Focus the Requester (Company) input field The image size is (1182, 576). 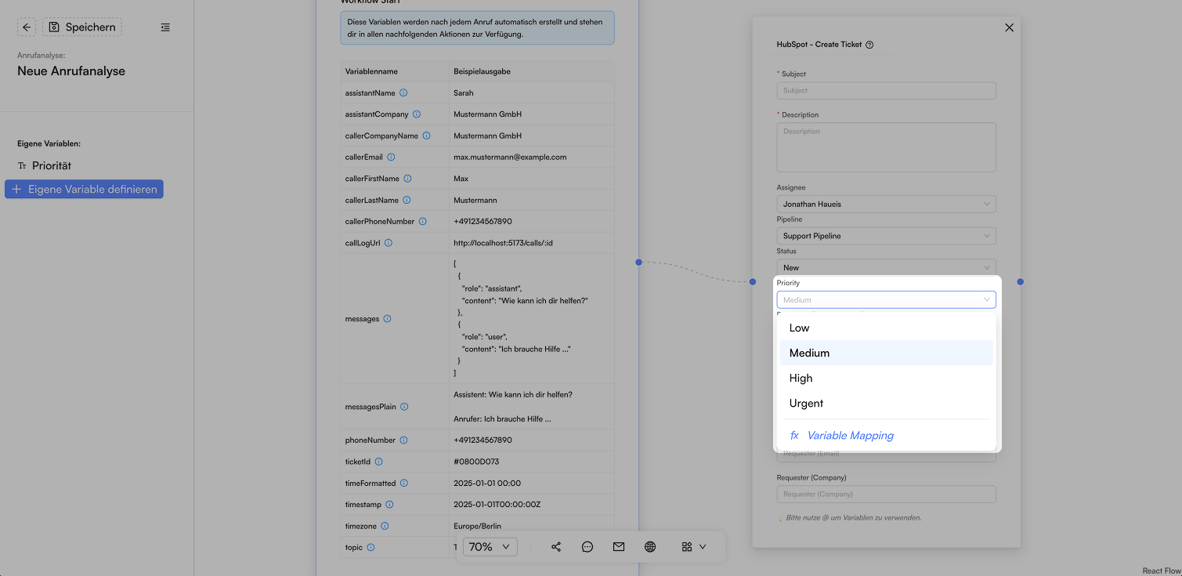point(886,494)
